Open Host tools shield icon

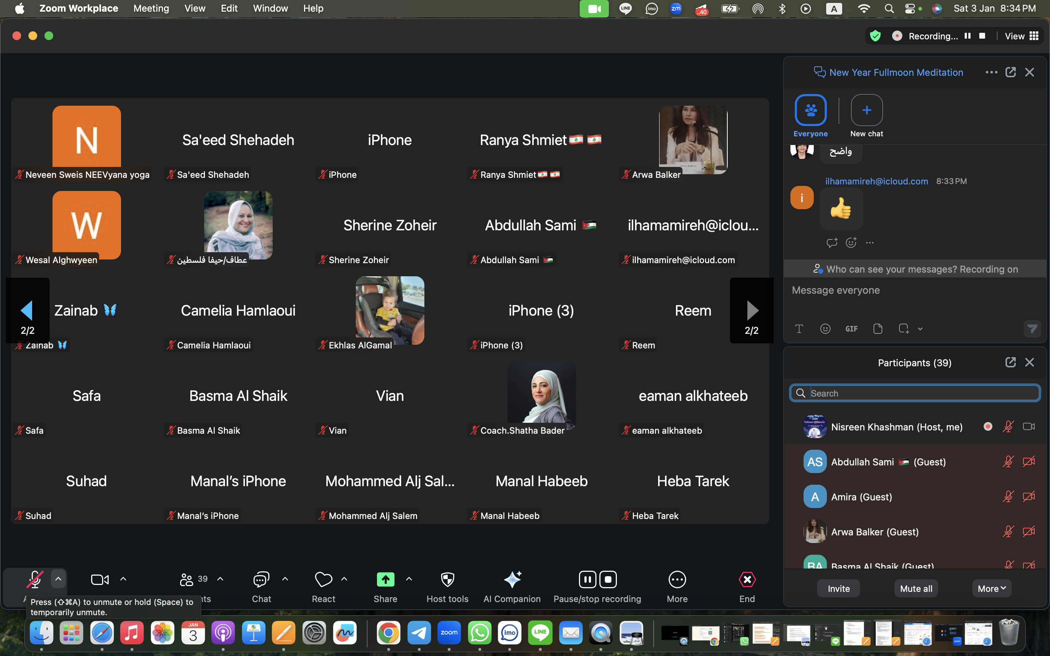tap(447, 579)
